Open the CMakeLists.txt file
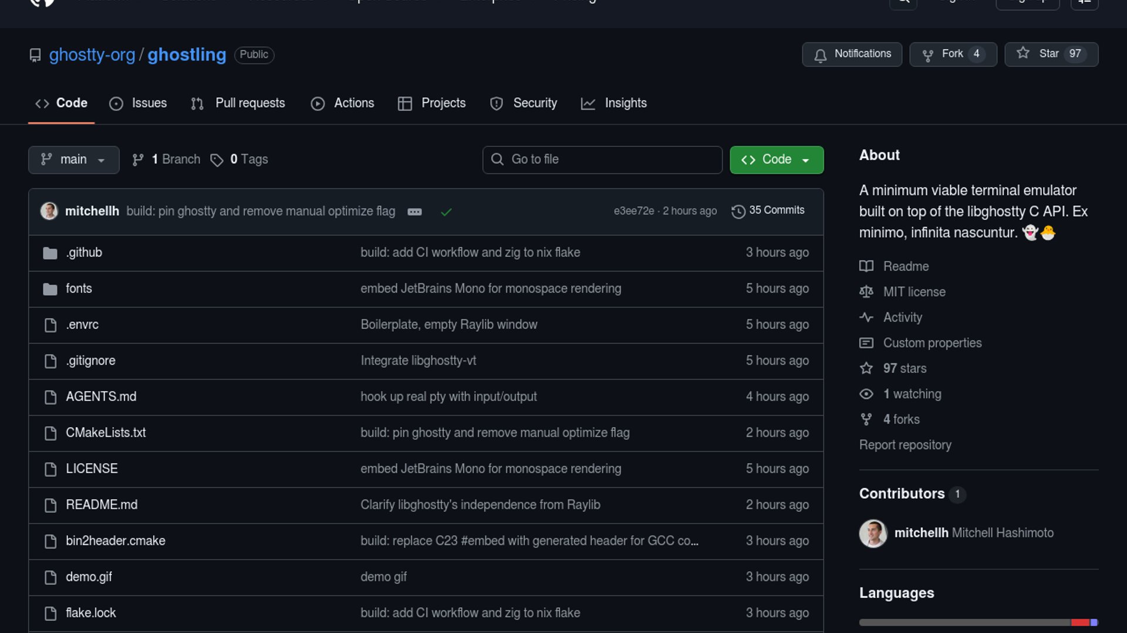Screen dimensions: 1127x633 (106, 433)
